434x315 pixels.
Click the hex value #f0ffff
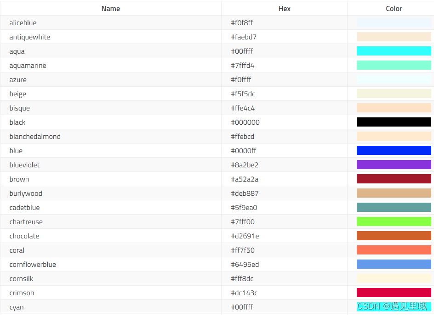pos(241,79)
